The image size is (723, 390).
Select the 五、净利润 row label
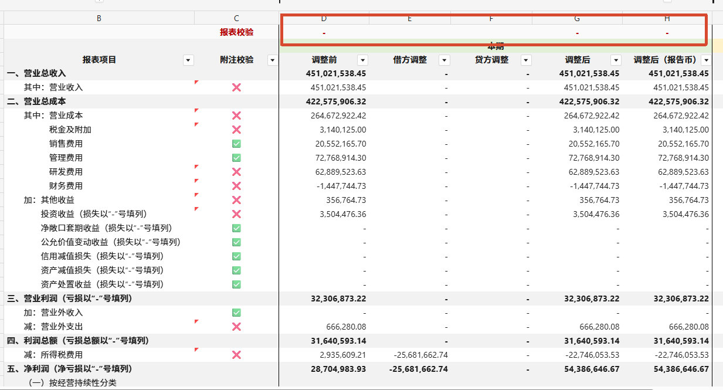click(69, 369)
